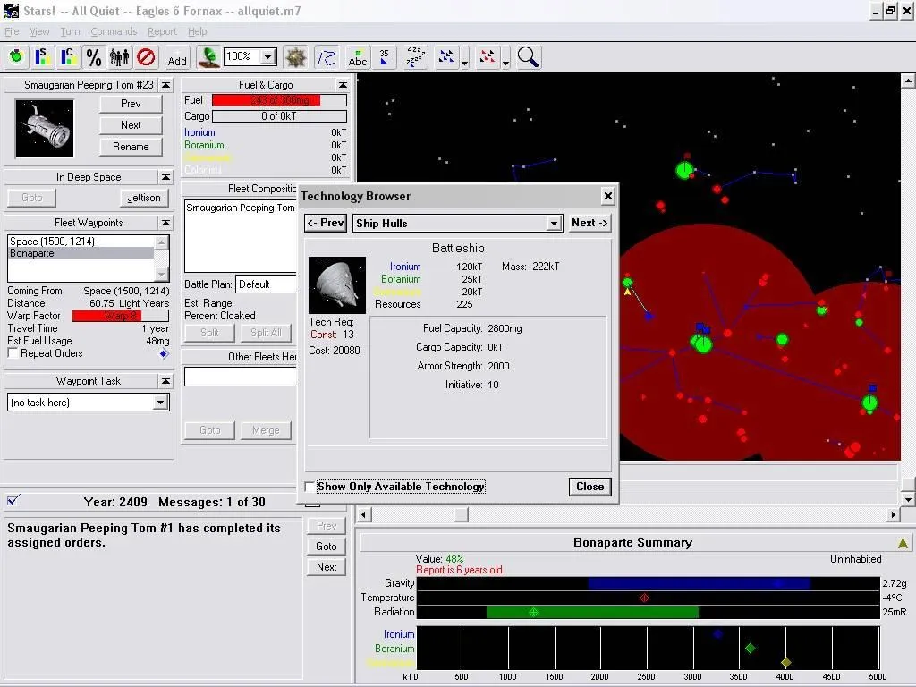Click the magnifying glass zoom icon
Screen dimensions: 916x687
pyautogui.click(x=528, y=57)
